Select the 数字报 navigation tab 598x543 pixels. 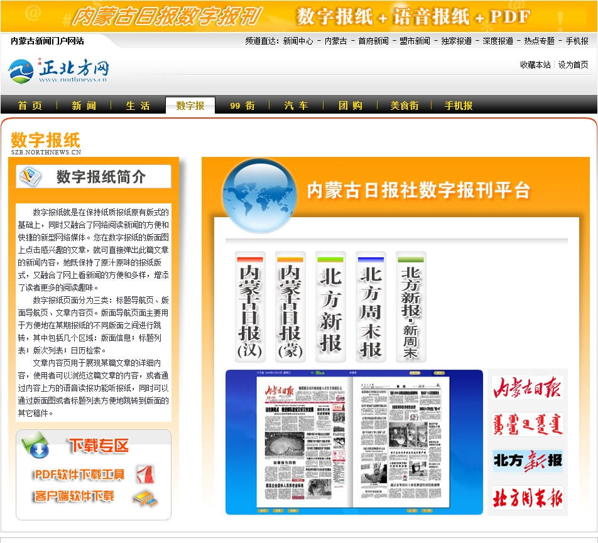(x=190, y=105)
